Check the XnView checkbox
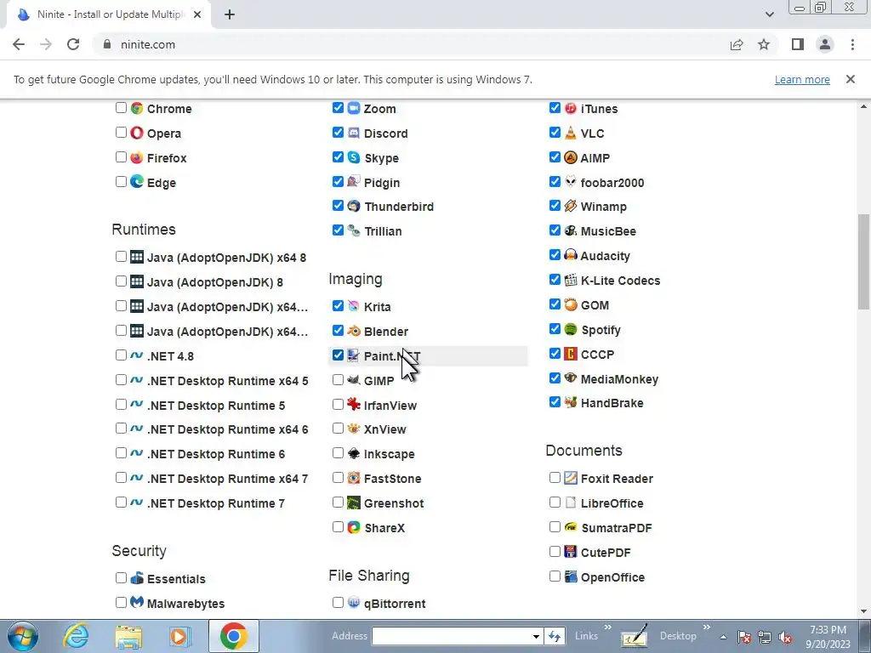 (338, 429)
